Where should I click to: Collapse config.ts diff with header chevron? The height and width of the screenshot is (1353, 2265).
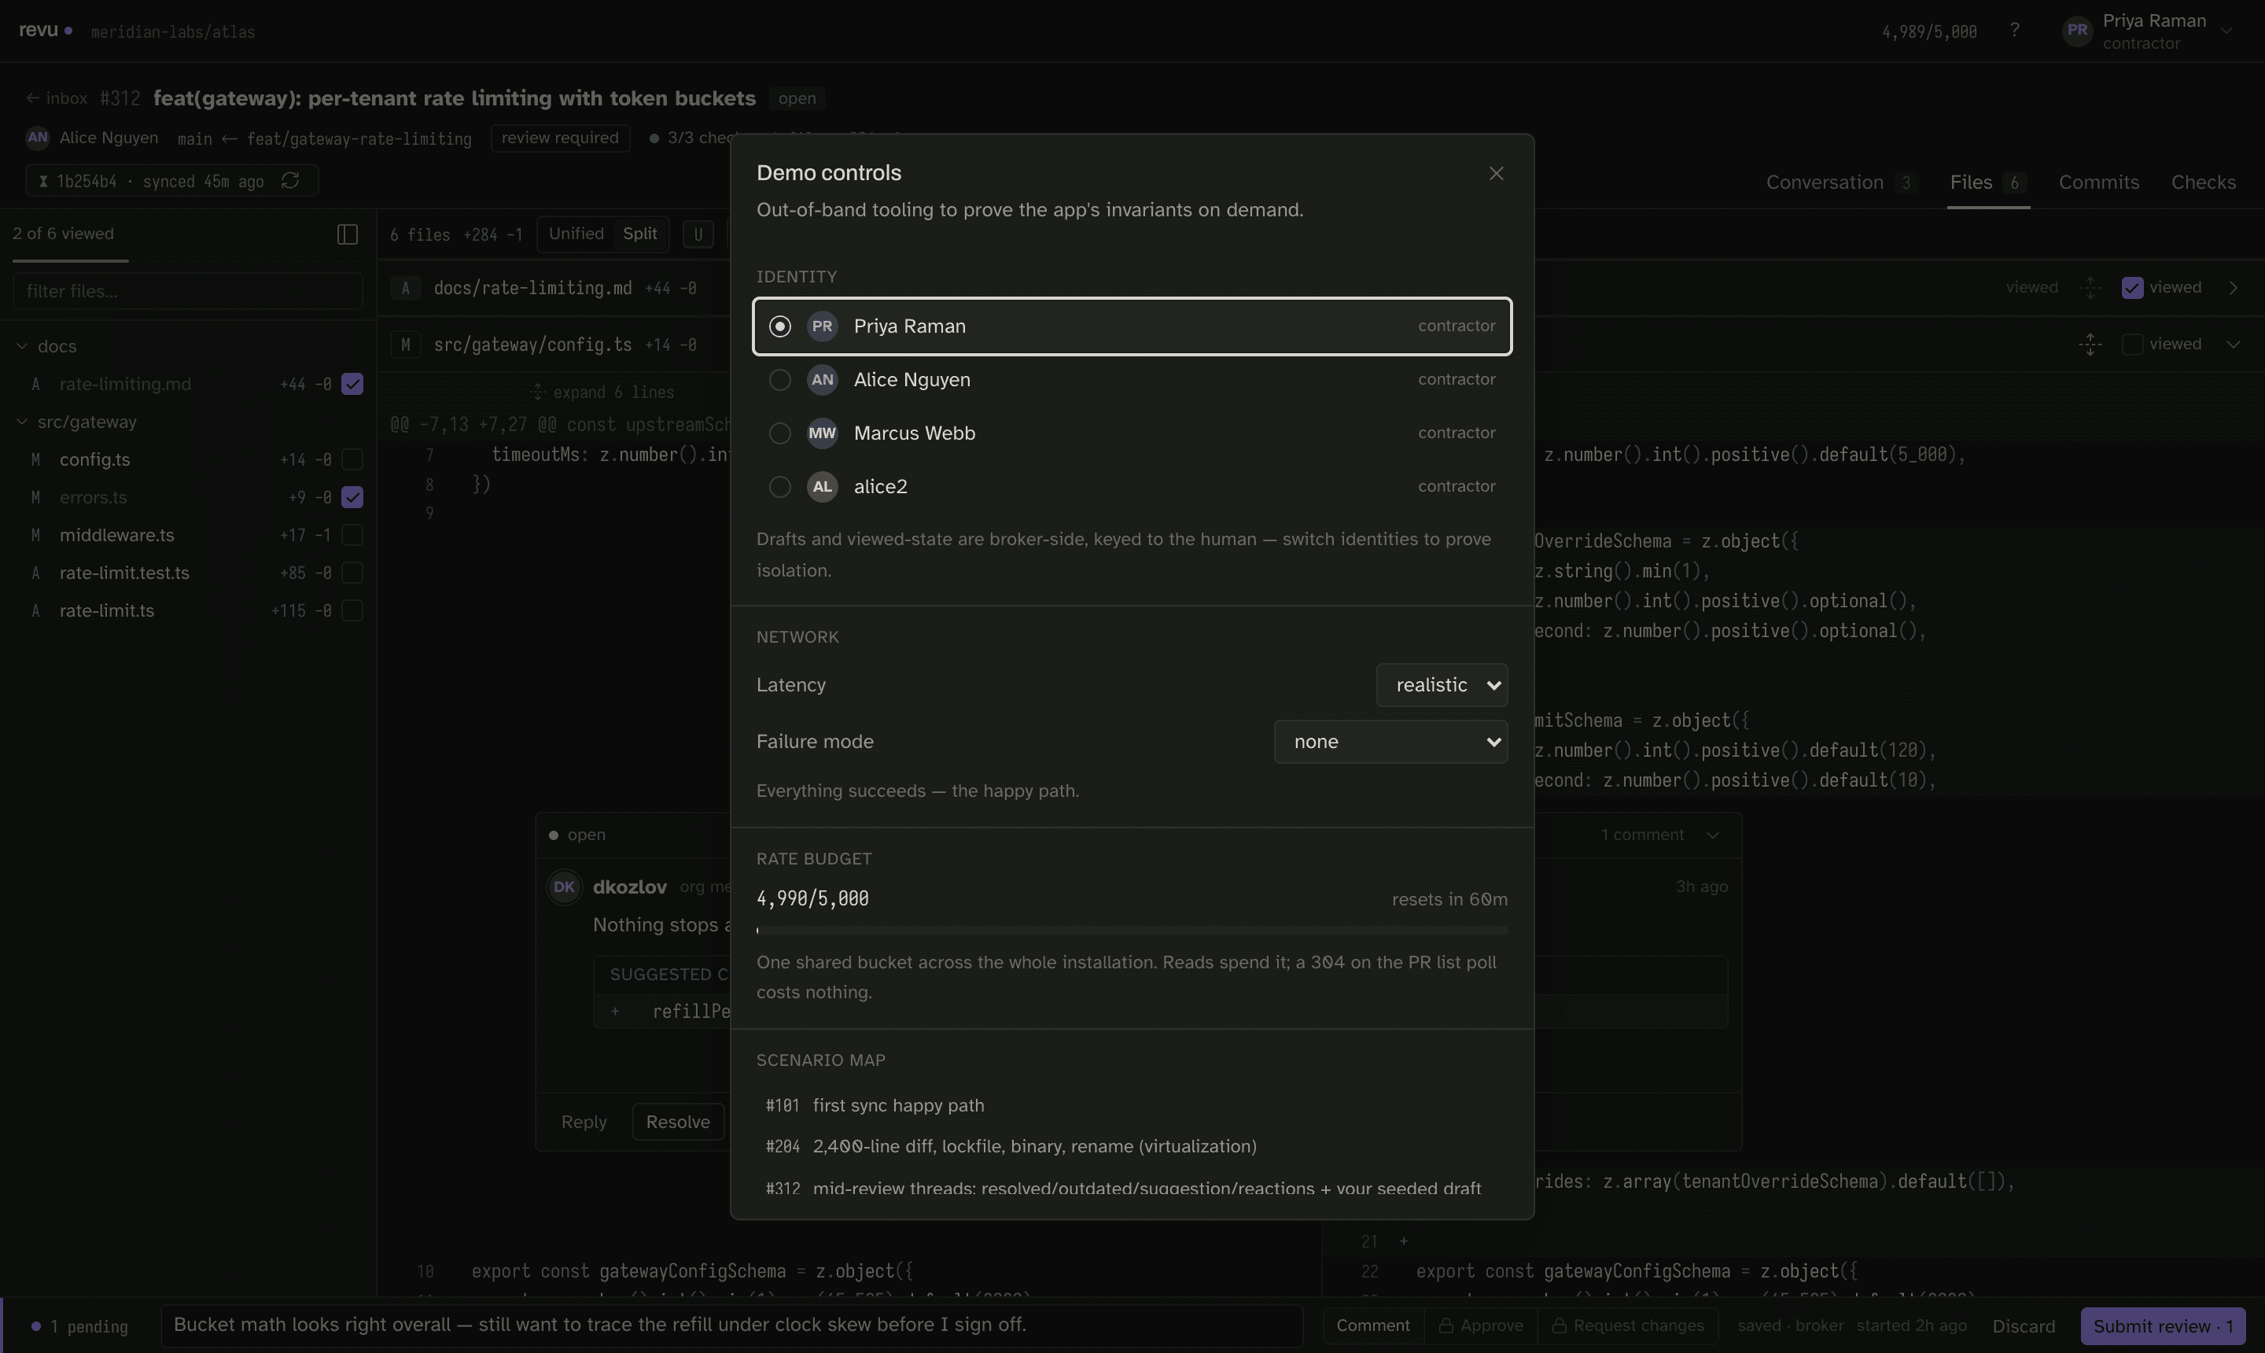pyautogui.click(x=2233, y=345)
